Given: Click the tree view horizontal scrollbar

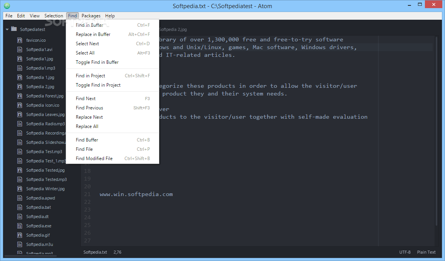Looking at the screenshot, I should (31, 256).
